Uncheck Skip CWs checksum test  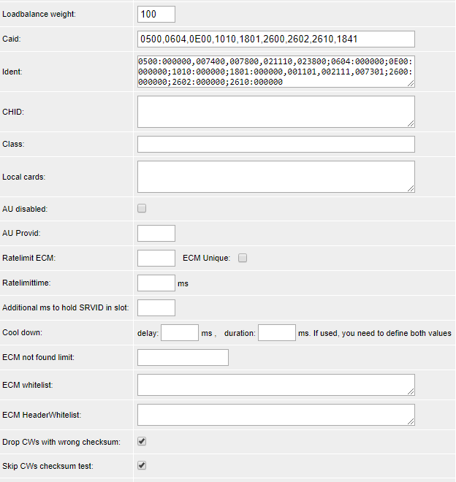pyautogui.click(x=142, y=465)
